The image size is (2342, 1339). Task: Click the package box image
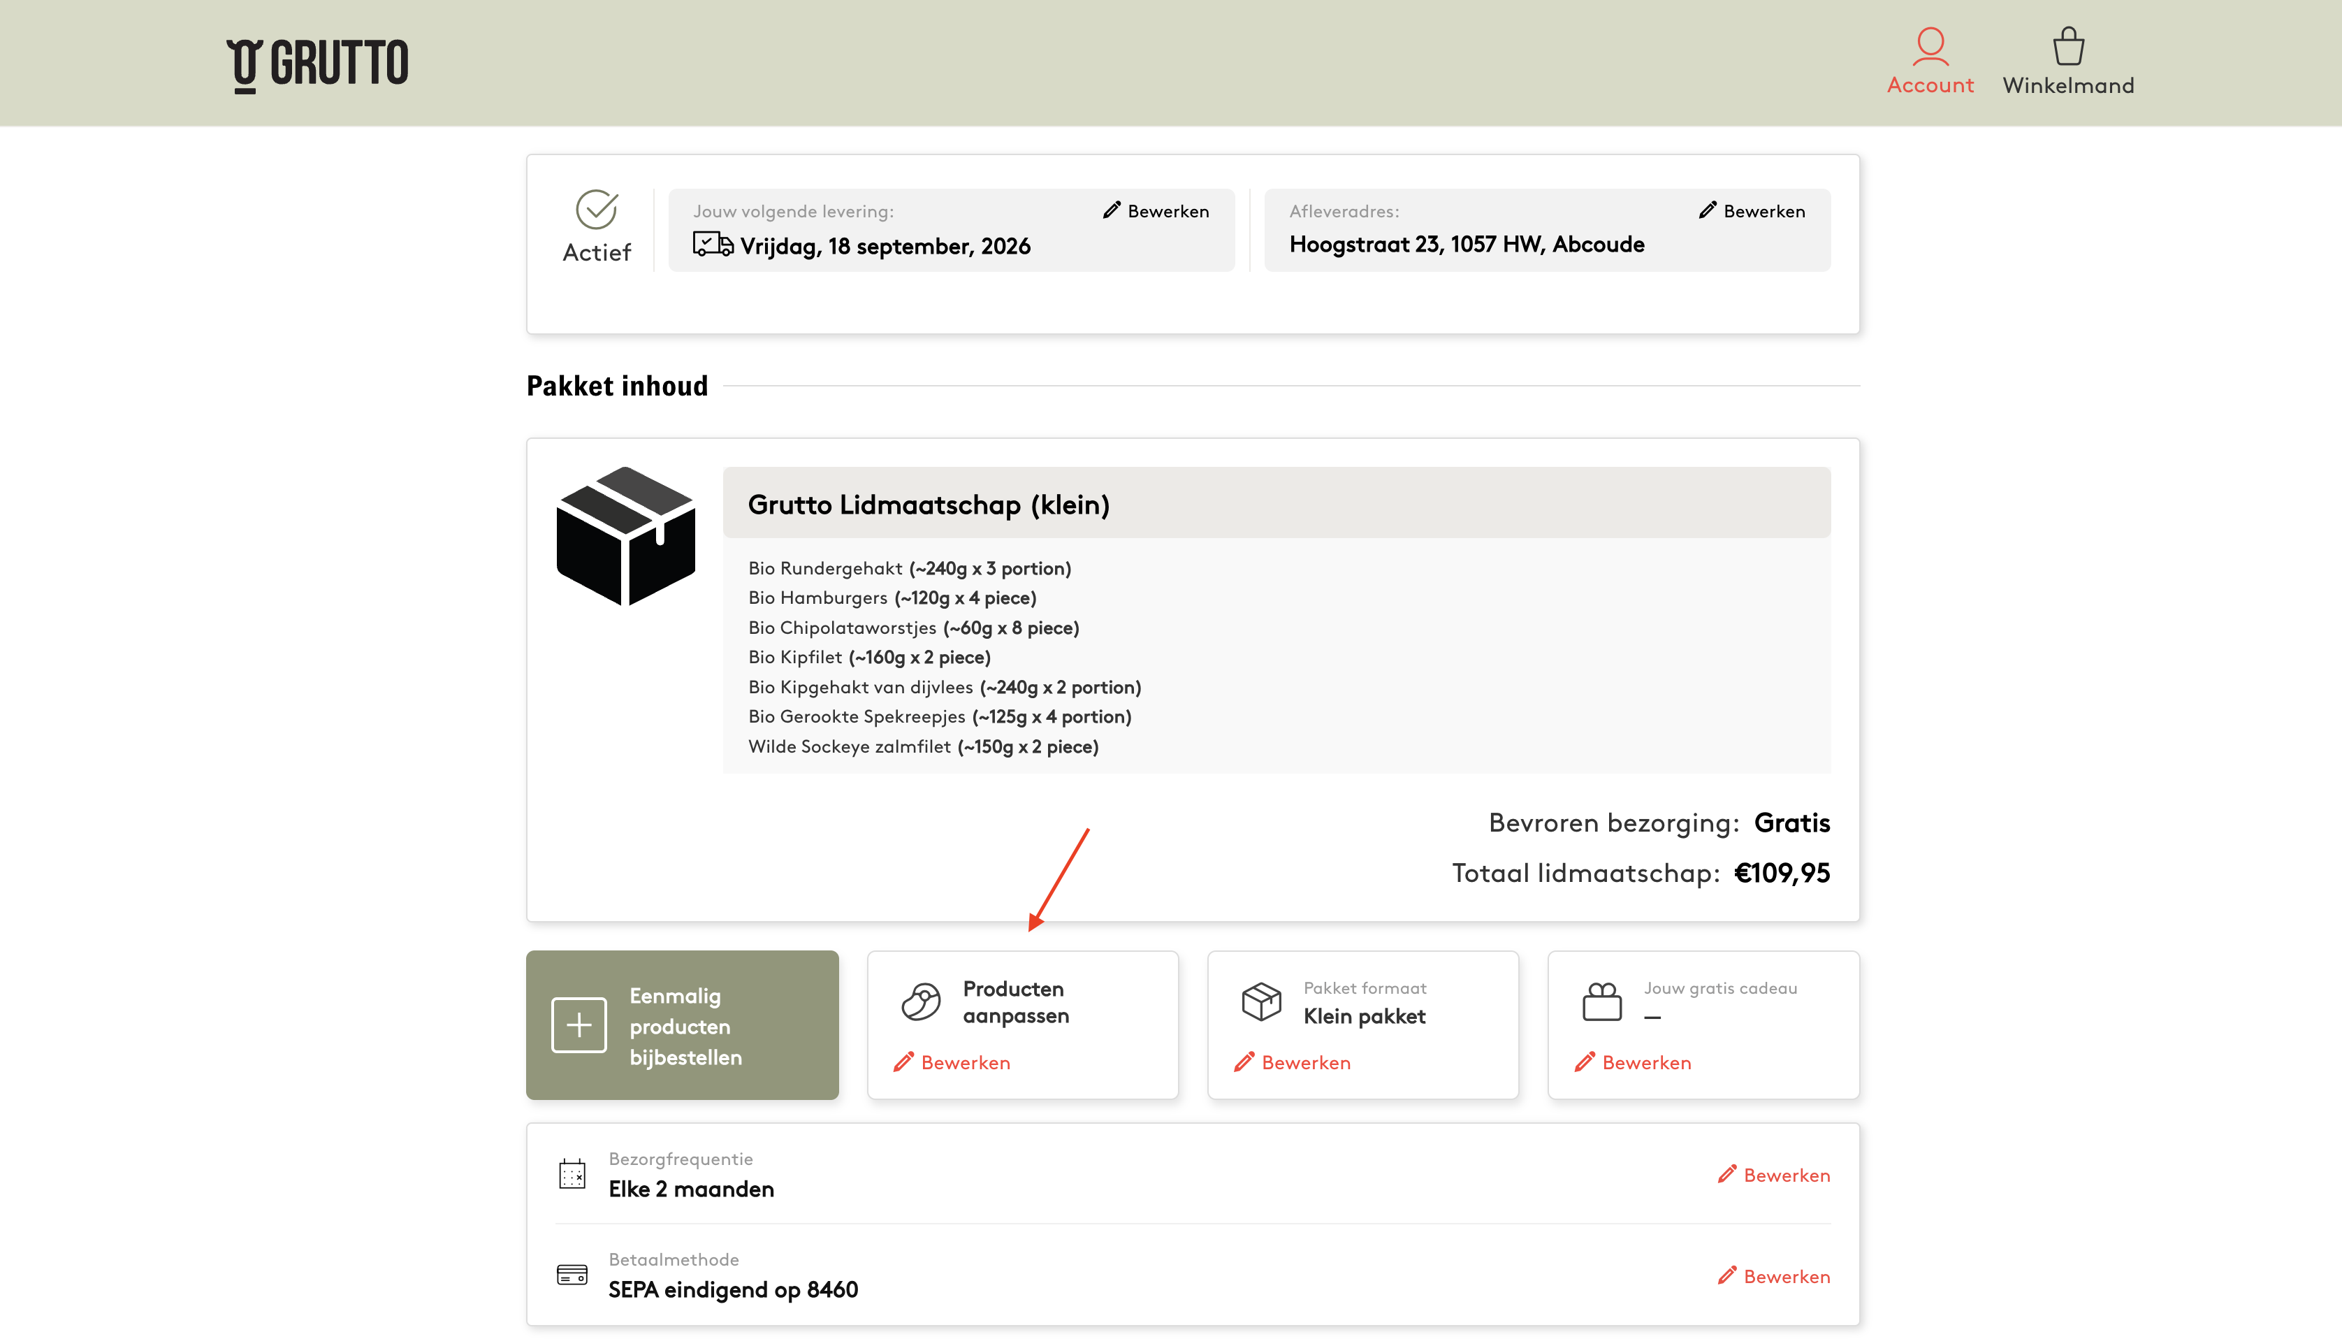[626, 535]
